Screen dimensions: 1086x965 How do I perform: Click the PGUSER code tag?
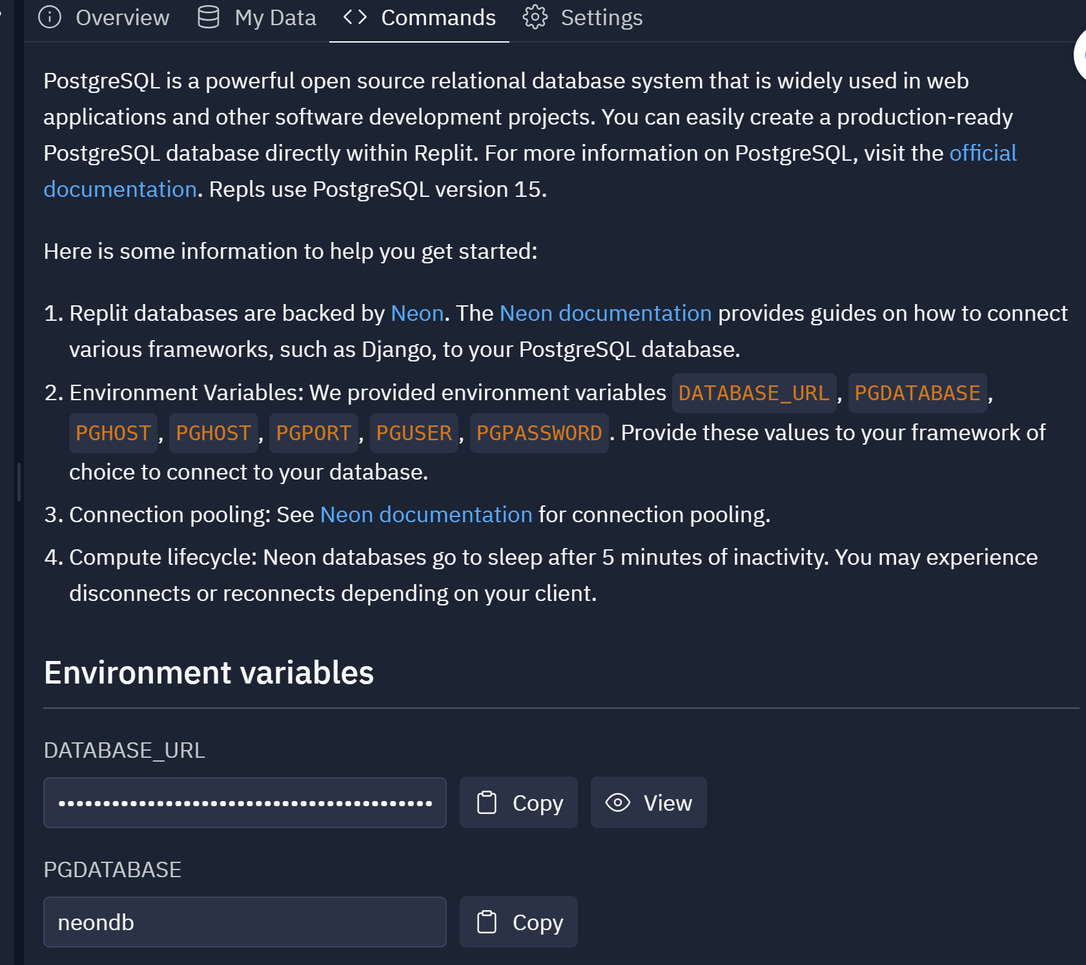point(414,433)
